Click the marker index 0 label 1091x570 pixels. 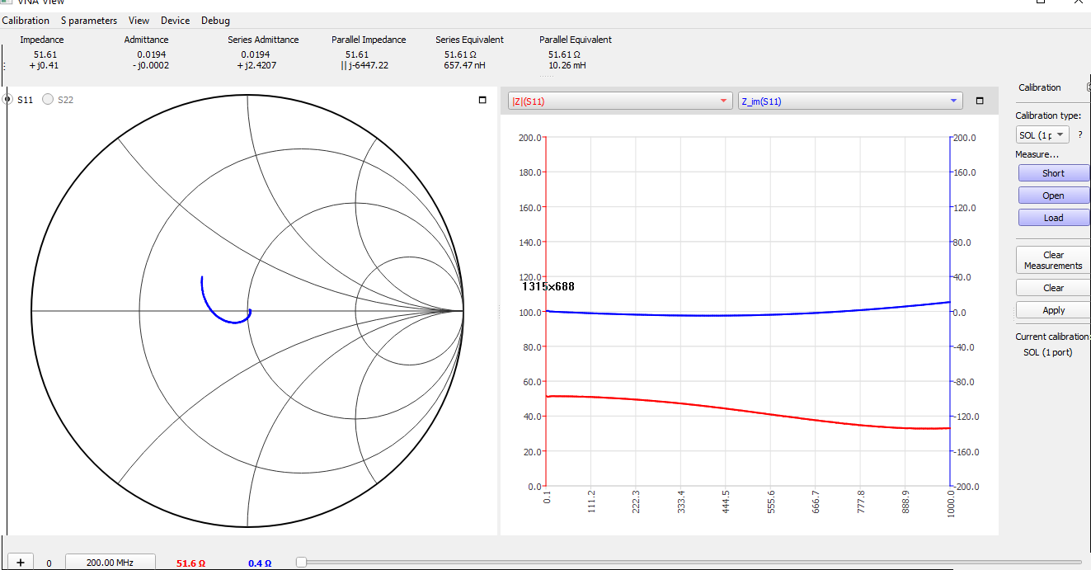pos(49,563)
